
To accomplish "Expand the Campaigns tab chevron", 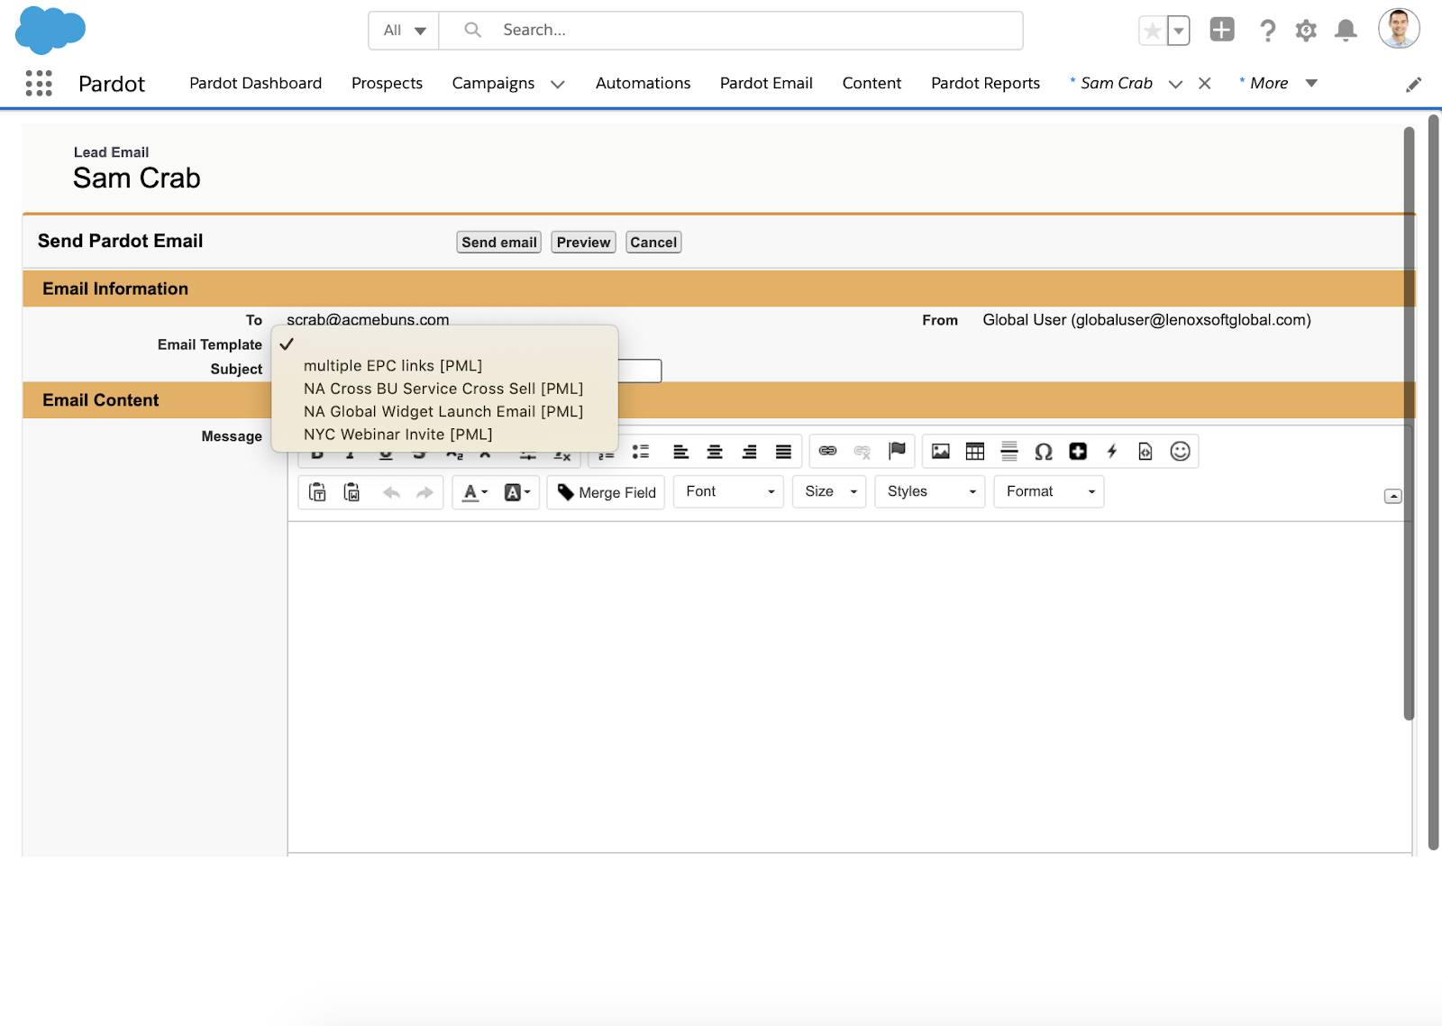I will (x=558, y=84).
